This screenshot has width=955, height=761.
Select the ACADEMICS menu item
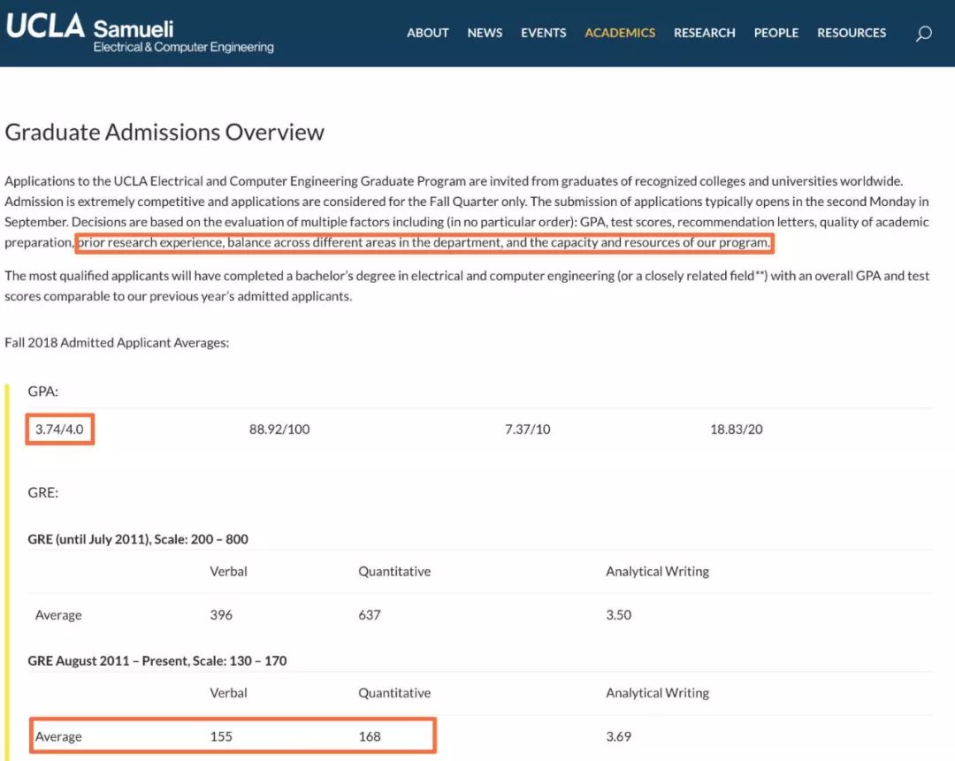point(620,33)
